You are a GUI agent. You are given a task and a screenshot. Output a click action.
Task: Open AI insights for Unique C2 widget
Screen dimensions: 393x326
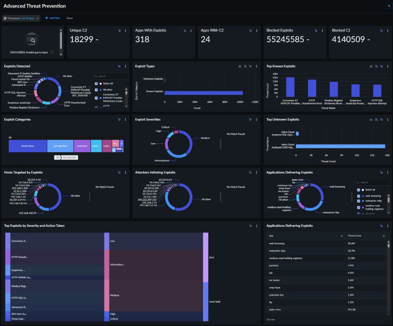pyautogui.click(x=119, y=31)
